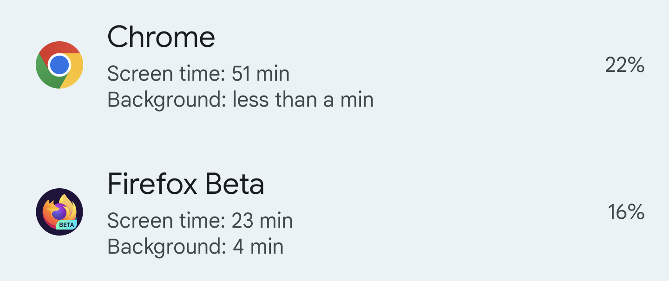Select the Firefox Beta app name
669x281 pixels.
[186, 184]
